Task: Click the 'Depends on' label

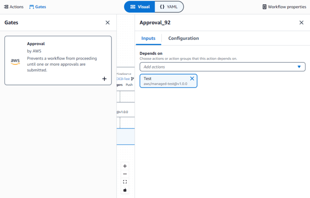Action: [x=151, y=53]
